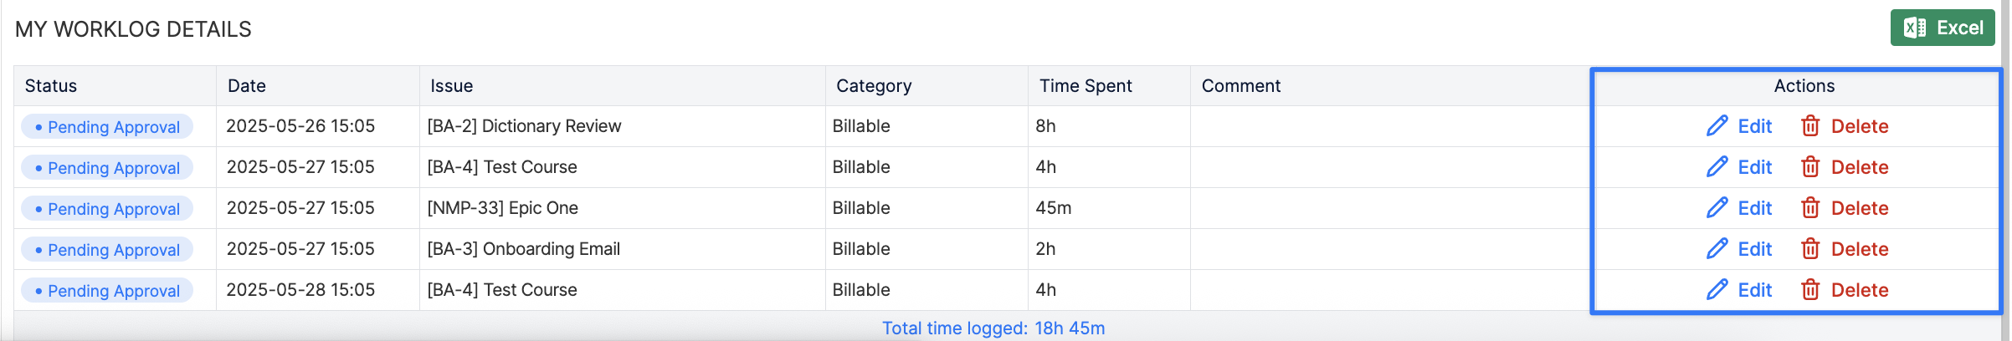This screenshot has width=2012, height=341.
Task: Edit the BA-2 Dictionary Review worklog
Action: coord(1739,126)
